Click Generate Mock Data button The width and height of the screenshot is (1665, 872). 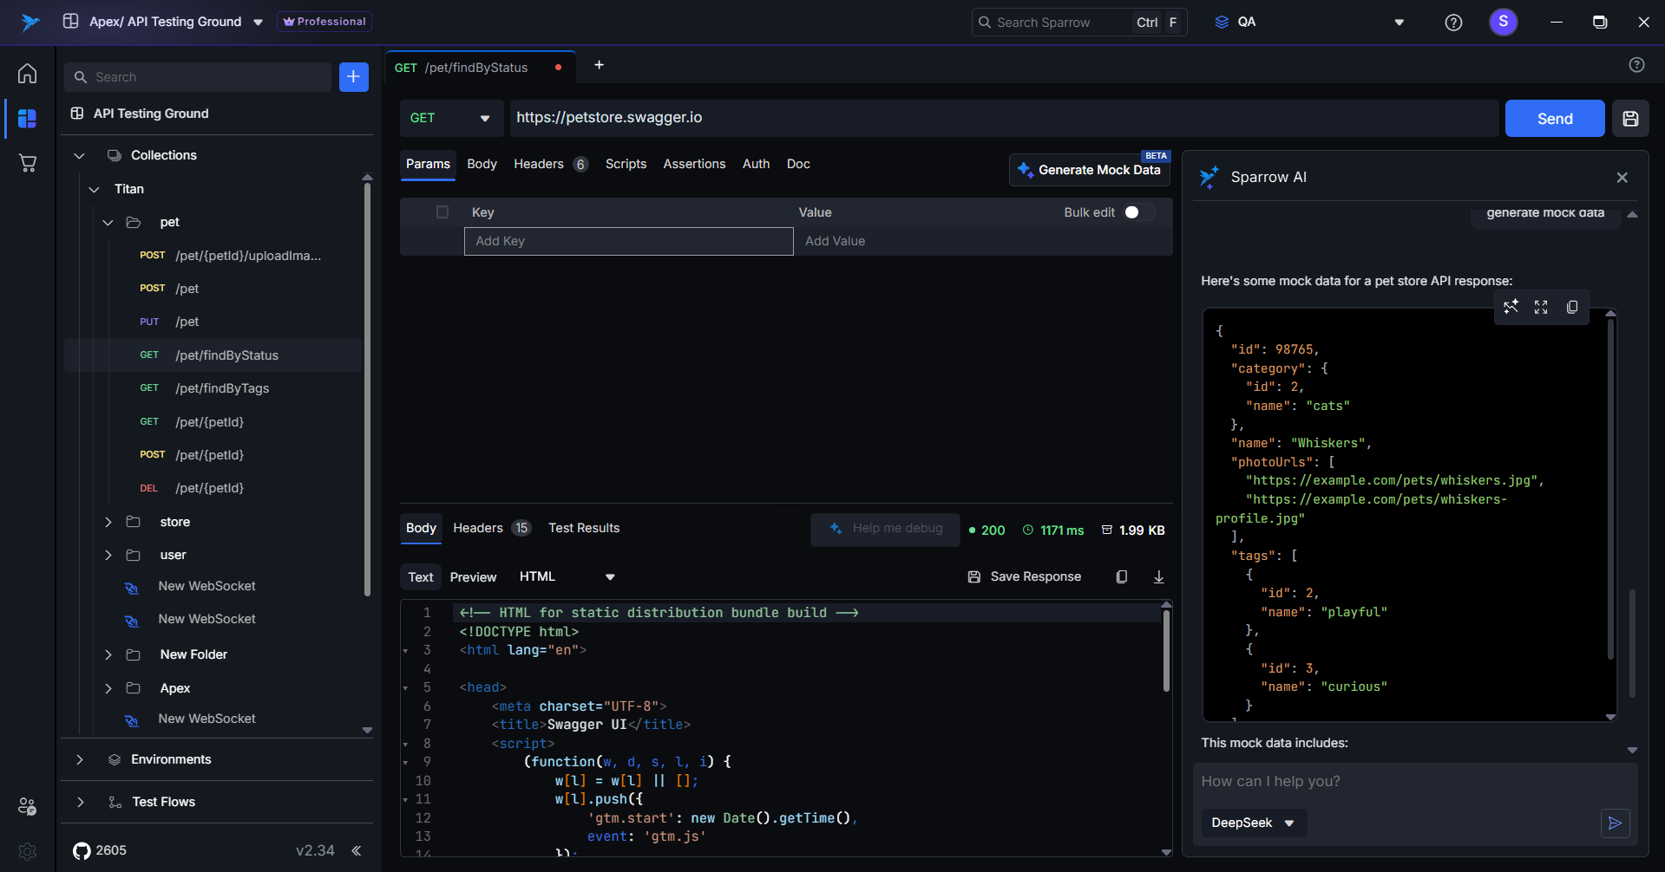[x=1089, y=170]
